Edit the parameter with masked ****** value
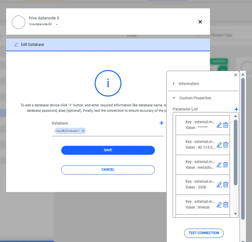Viewport: 252px width, 242px height. point(219,125)
